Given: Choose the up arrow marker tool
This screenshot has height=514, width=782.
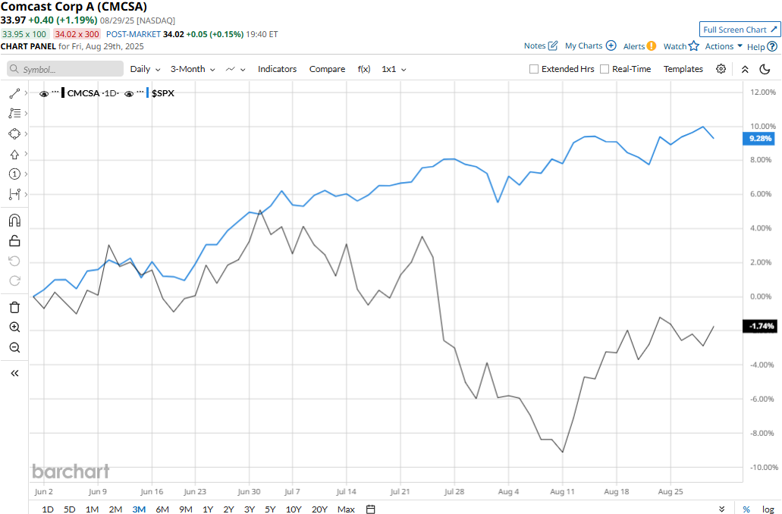Looking at the screenshot, I should click(14, 154).
